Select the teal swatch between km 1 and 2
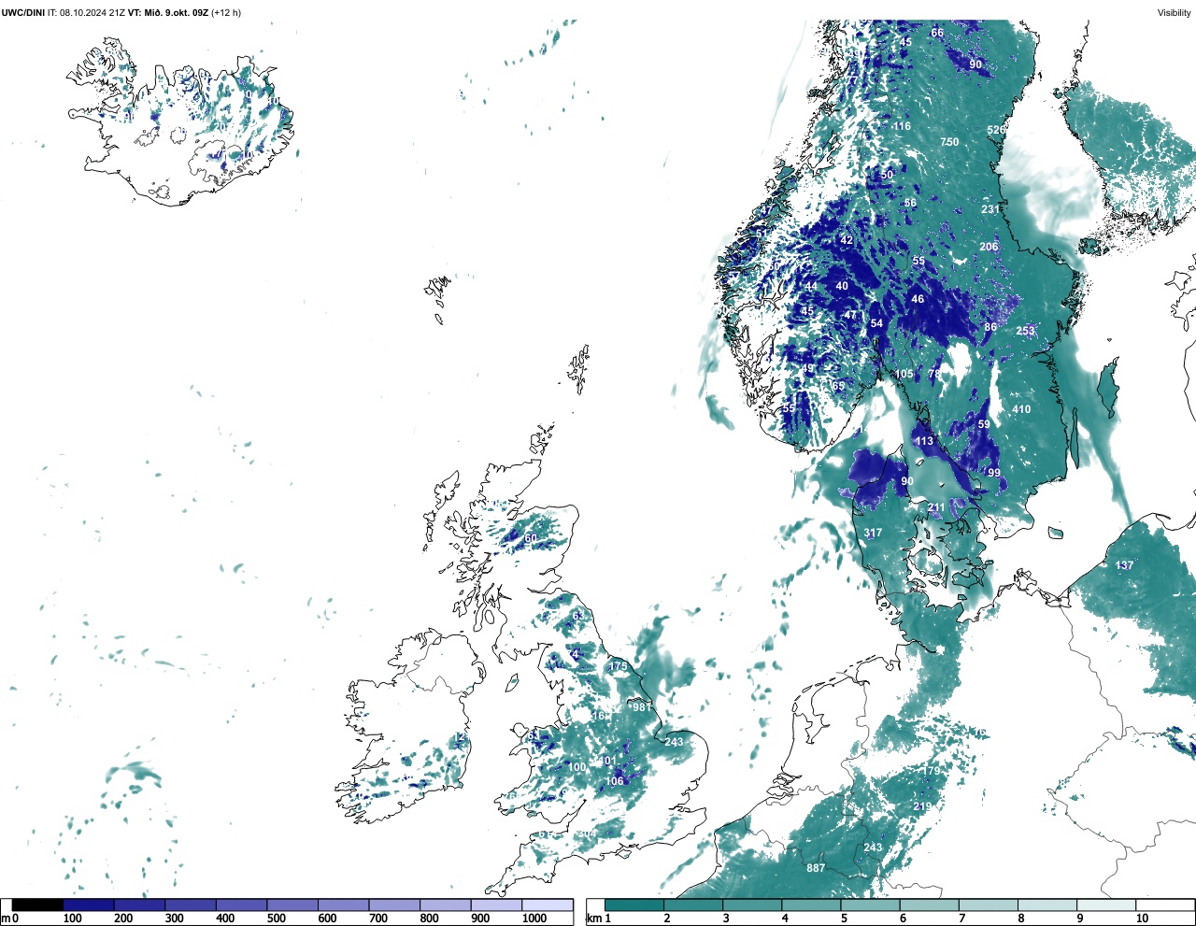Screen dimensions: 1196x926 point(634,905)
